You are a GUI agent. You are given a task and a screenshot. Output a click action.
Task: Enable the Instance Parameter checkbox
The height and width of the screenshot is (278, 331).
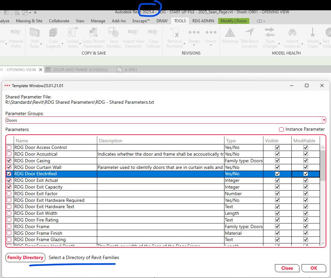coord(281,129)
